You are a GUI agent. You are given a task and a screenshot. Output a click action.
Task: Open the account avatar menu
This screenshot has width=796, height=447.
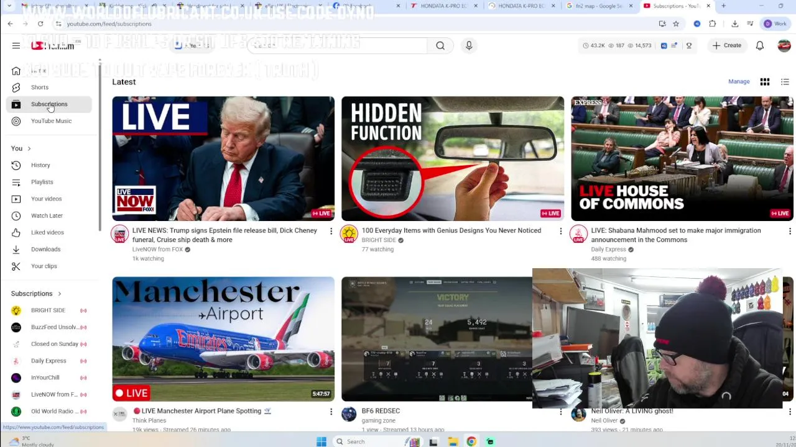(x=784, y=45)
